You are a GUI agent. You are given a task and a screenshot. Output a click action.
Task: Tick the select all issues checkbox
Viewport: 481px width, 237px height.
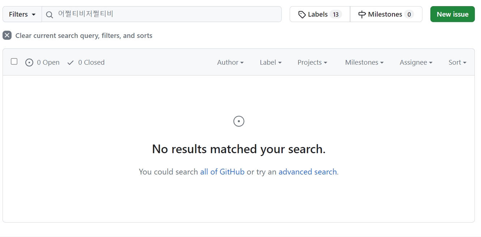14,61
